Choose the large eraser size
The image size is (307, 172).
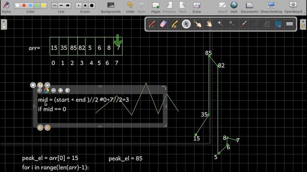[x=92, y=5]
